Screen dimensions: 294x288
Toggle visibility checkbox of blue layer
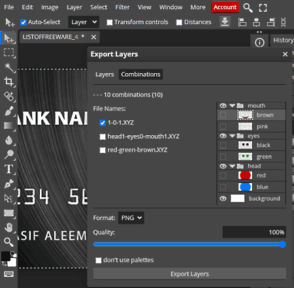223,187
